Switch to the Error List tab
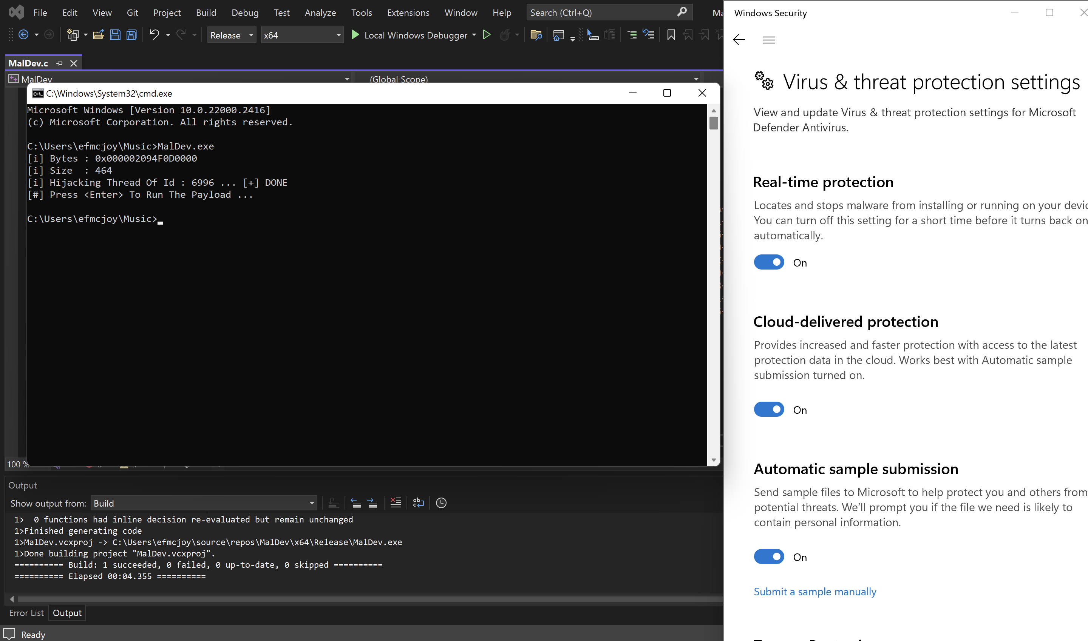Viewport: 1088px width, 641px height. click(26, 613)
